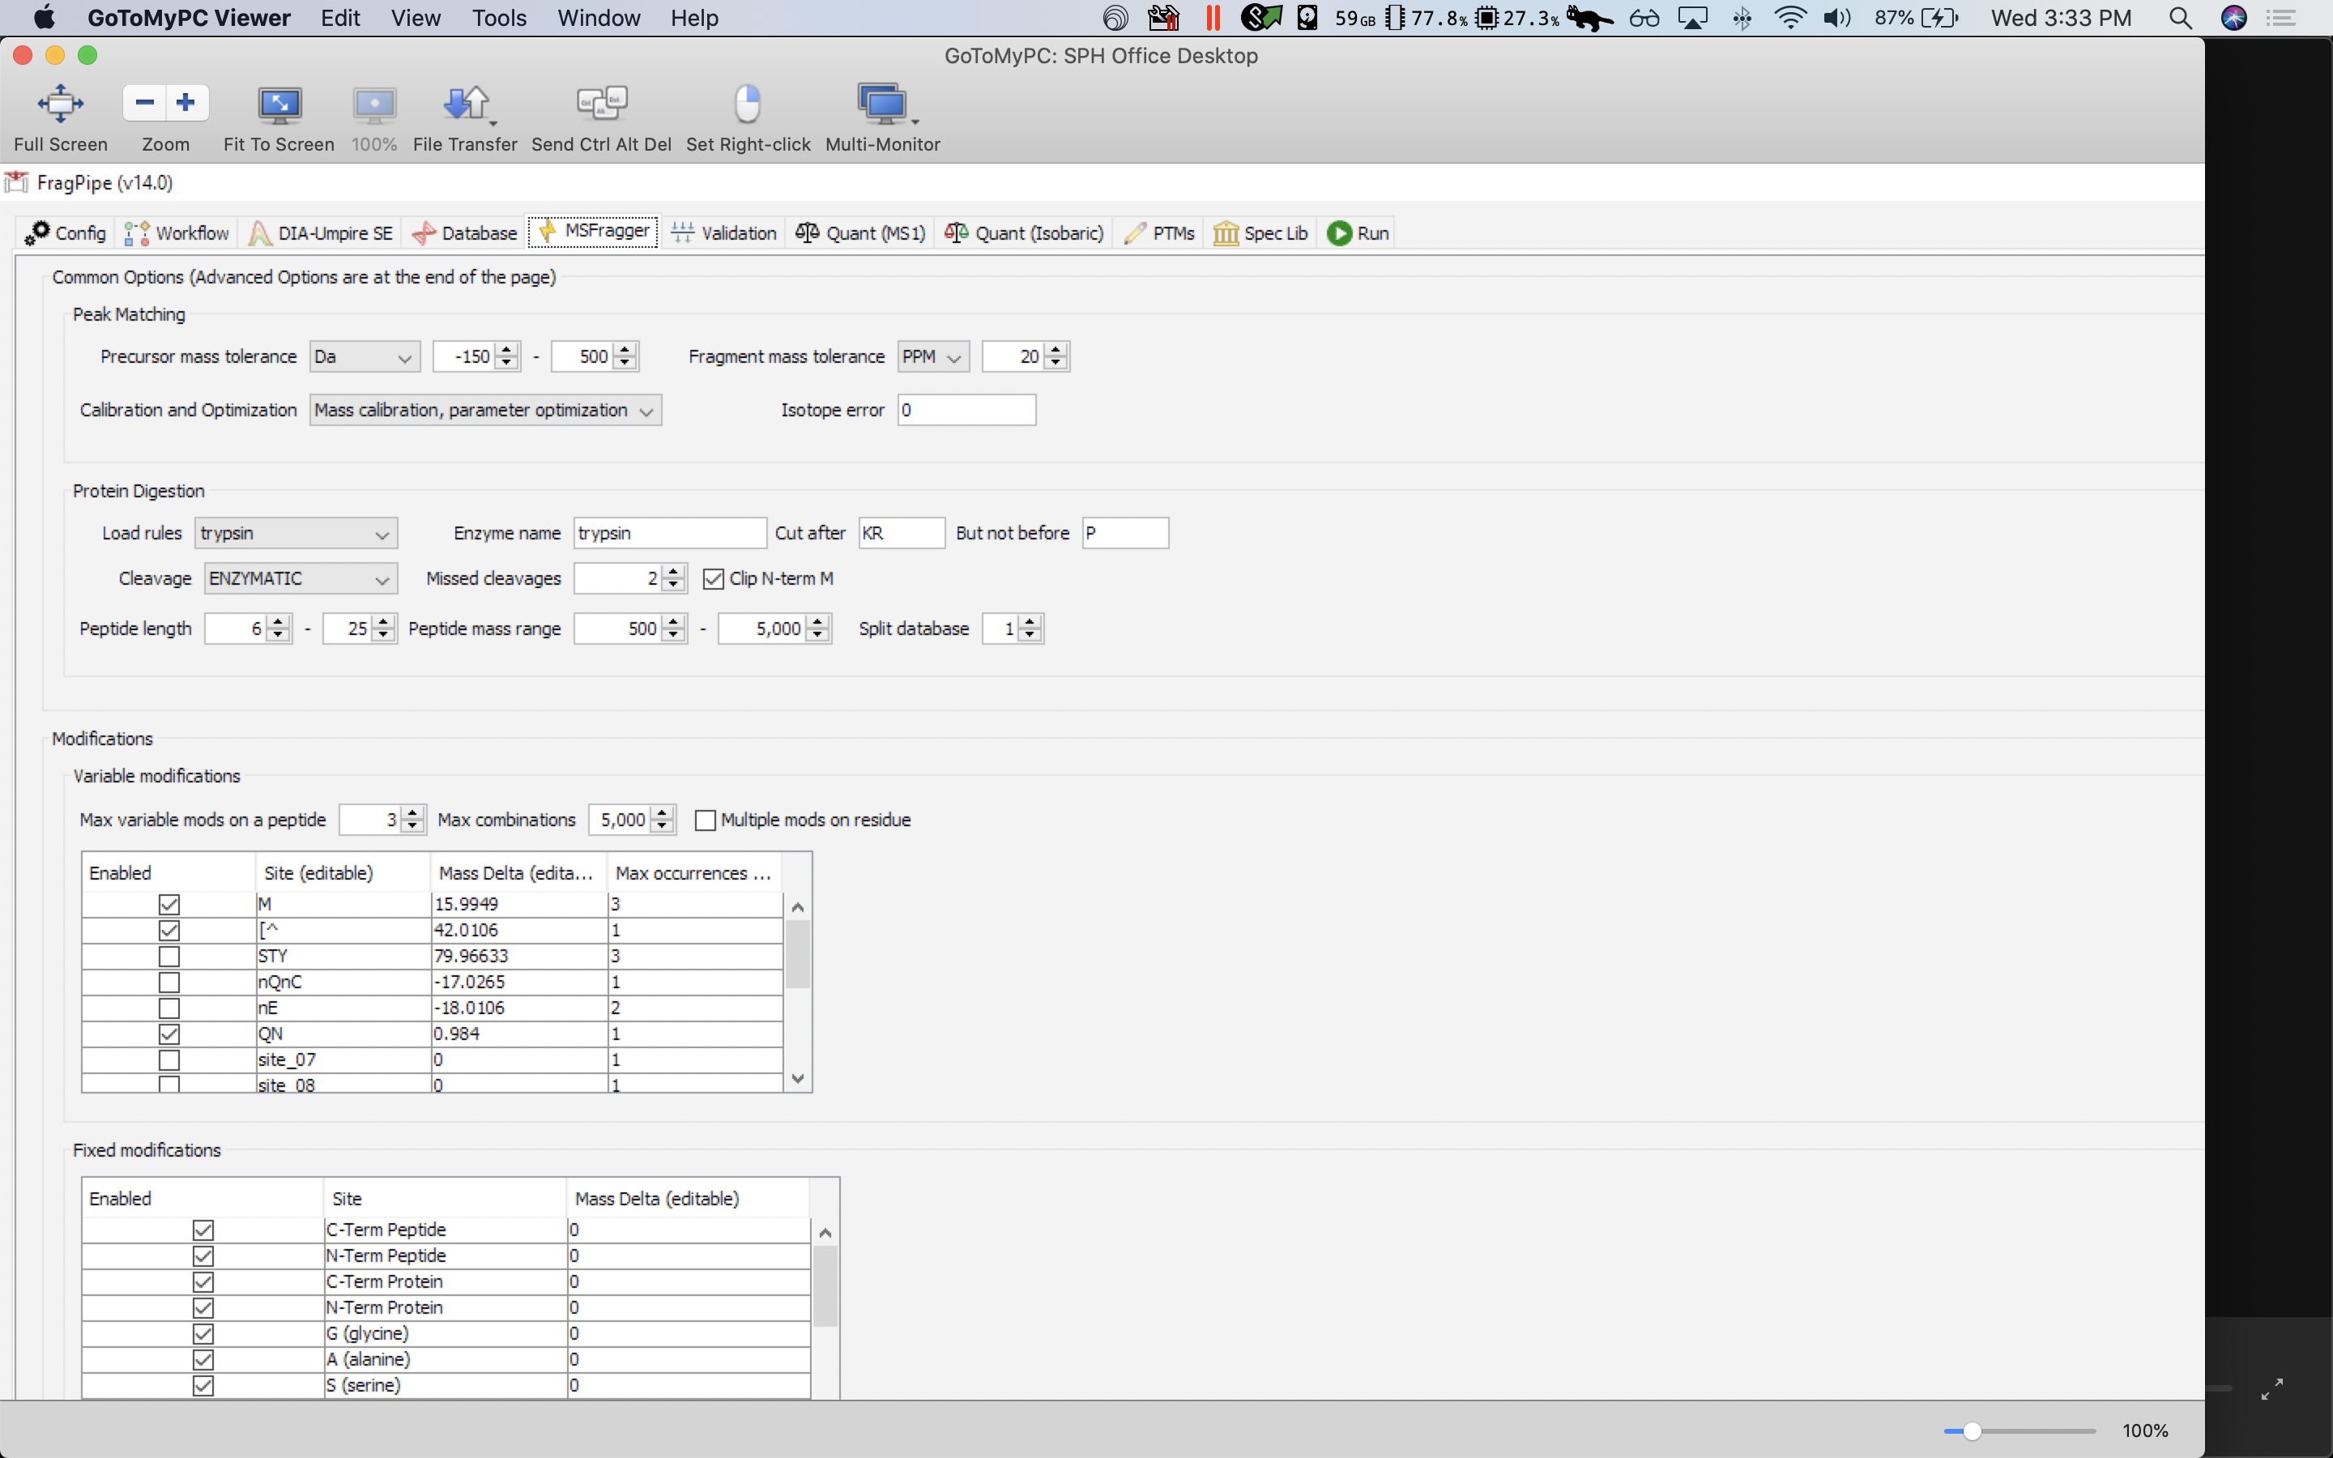Image resolution: width=2333 pixels, height=1458 pixels.
Task: Enable Multiple mods on residue
Action: point(706,820)
